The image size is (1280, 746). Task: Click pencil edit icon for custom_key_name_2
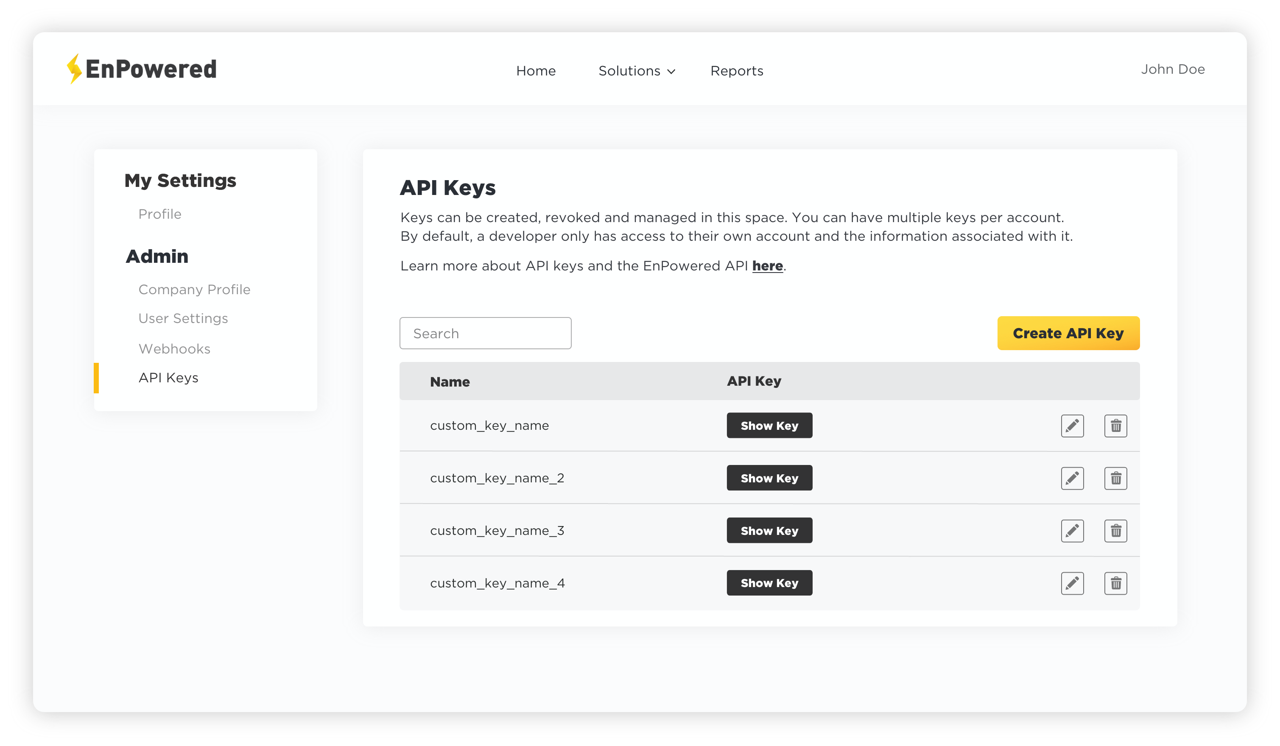[1072, 478]
